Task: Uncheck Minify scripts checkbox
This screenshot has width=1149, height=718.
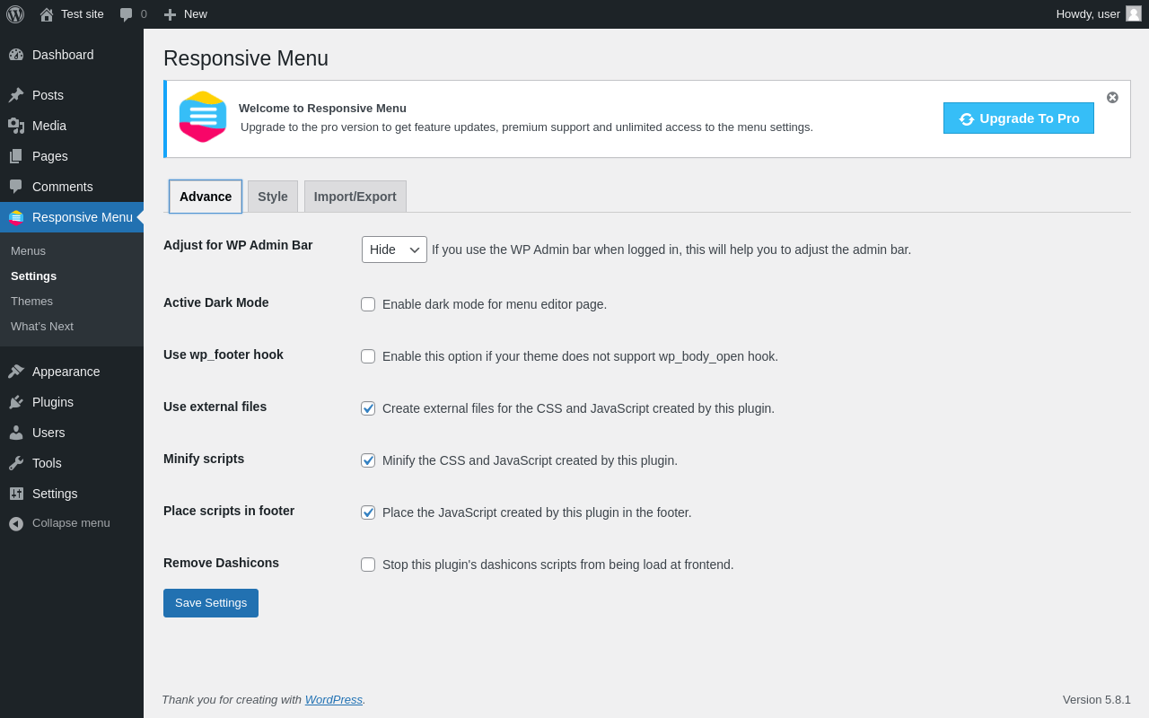Action: (368, 460)
